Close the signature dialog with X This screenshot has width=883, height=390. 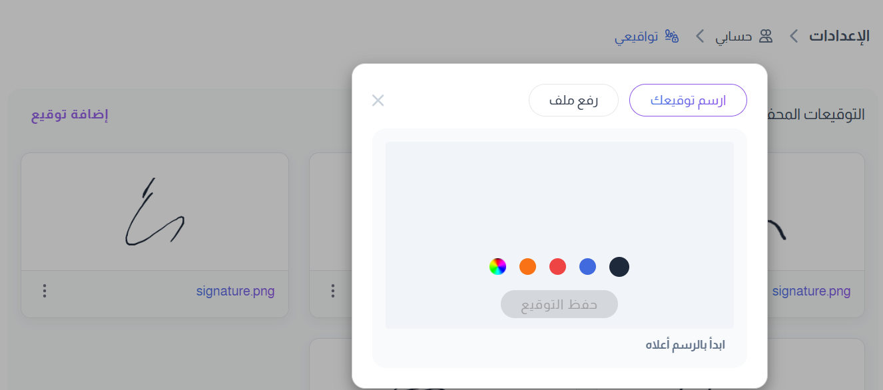[378, 100]
